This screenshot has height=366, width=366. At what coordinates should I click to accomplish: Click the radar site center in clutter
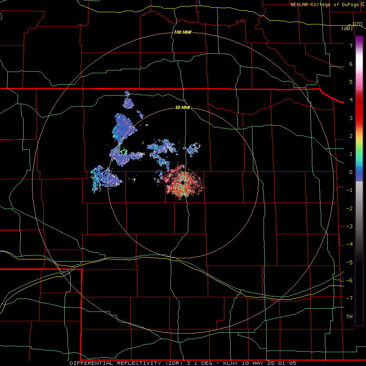[183, 183]
